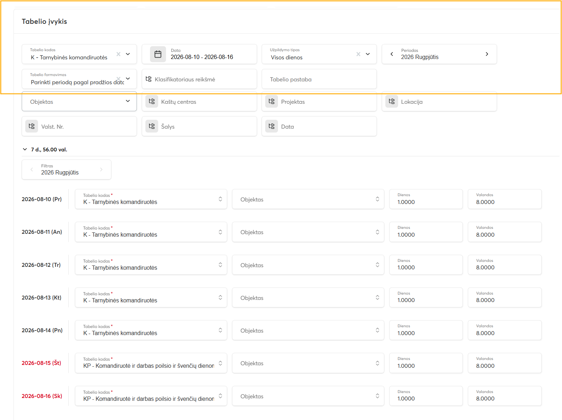Open Valst. Nr. classifier tree icon
The image size is (562, 420).
click(32, 126)
